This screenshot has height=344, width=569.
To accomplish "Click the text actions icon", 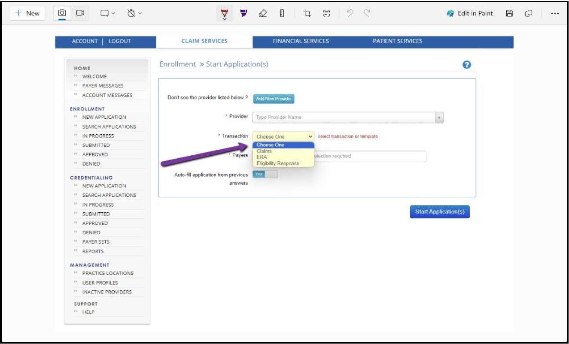I will (x=326, y=13).
